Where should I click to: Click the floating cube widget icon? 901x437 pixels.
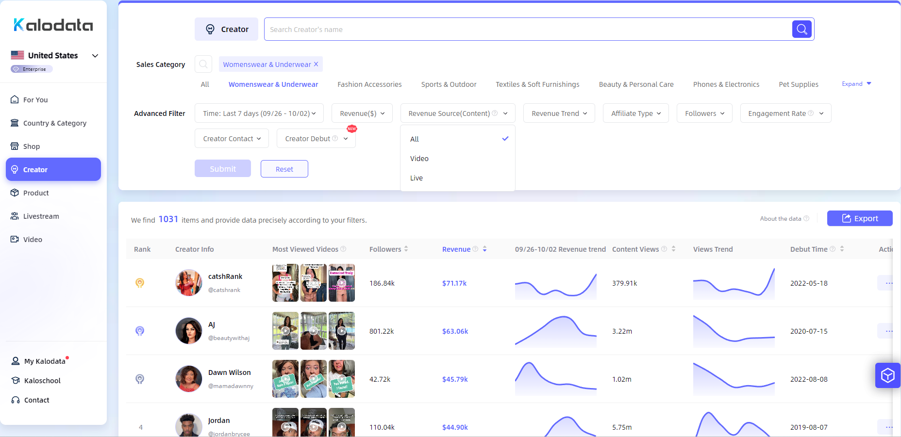click(x=887, y=375)
